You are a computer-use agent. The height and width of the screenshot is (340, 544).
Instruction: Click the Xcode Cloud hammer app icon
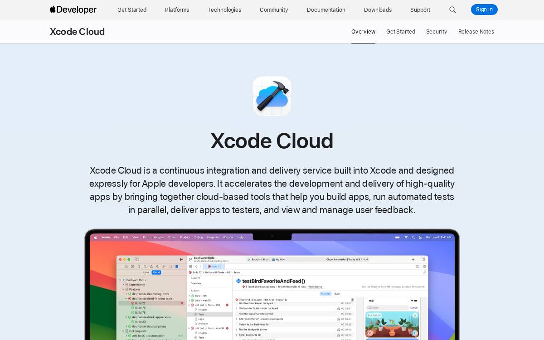tap(272, 96)
